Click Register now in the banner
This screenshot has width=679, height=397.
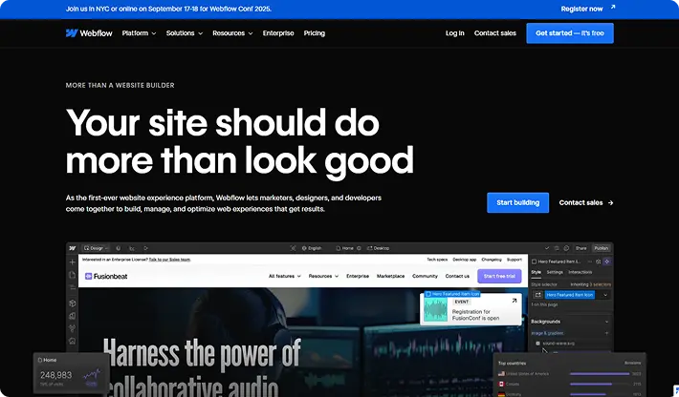581,9
